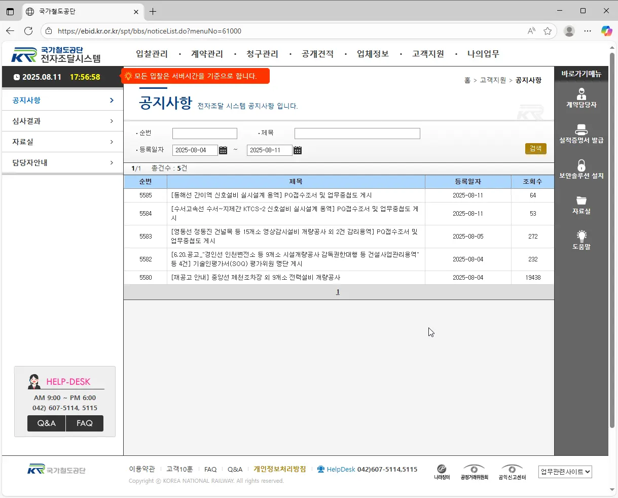Screen dimensions: 618x498
Task: Click the 실적증명서 발급 certificate icon
Action: [581, 132]
